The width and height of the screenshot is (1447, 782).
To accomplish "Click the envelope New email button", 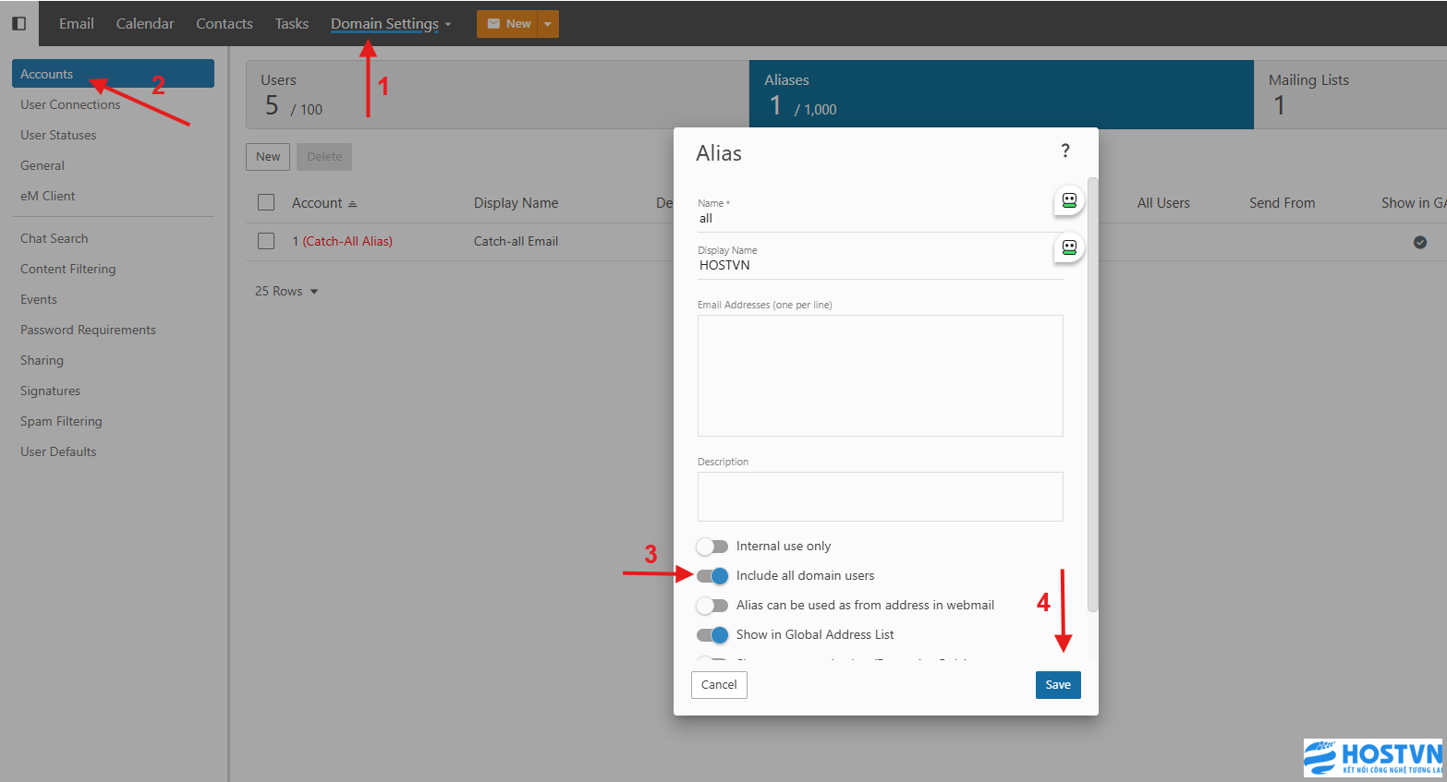I will (x=508, y=24).
